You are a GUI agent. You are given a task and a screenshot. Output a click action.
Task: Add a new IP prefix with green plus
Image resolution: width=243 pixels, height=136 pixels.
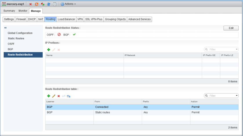48,50
